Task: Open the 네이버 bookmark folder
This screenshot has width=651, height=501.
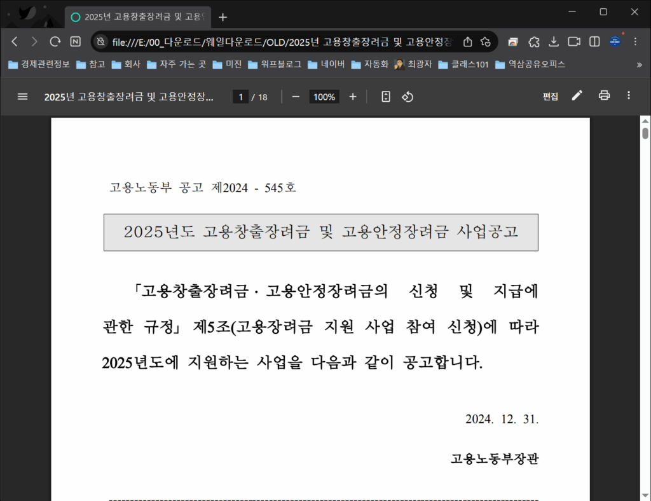Action: pyautogui.click(x=326, y=64)
